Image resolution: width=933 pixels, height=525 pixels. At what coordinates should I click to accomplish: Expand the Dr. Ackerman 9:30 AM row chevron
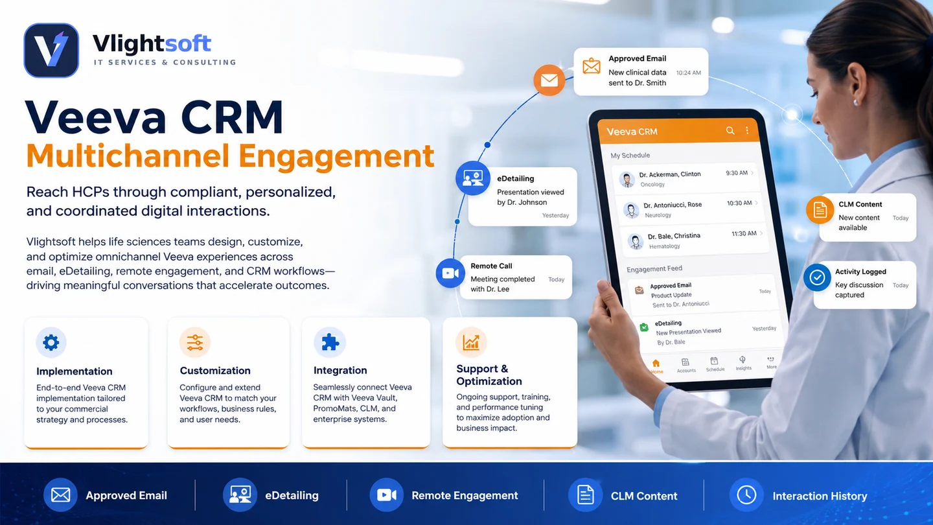pos(754,173)
